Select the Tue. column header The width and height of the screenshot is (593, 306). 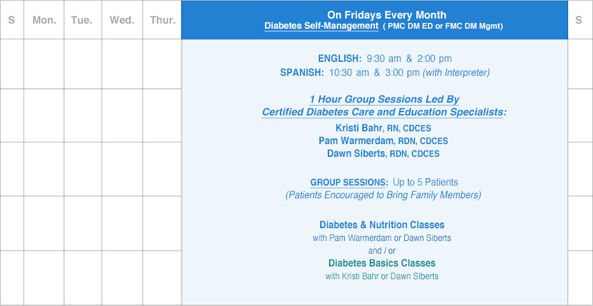[x=82, y=20]
